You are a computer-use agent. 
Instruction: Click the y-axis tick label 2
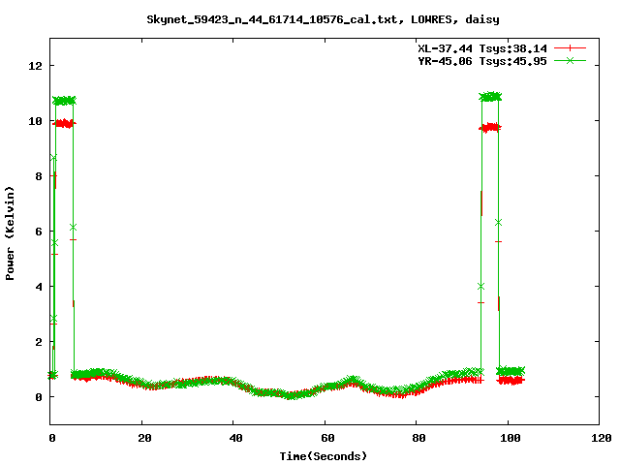coord(39,342)
